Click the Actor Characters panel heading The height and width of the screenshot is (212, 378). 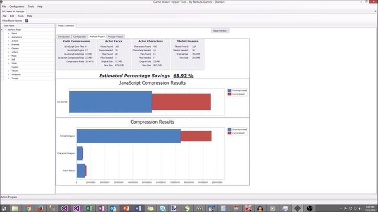click(x=151, y=41)
